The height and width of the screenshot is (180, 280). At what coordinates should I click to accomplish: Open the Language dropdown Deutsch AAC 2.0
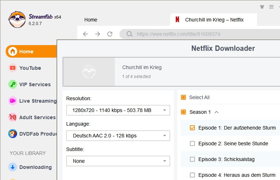pyautogui.click(x=118, y=136)
